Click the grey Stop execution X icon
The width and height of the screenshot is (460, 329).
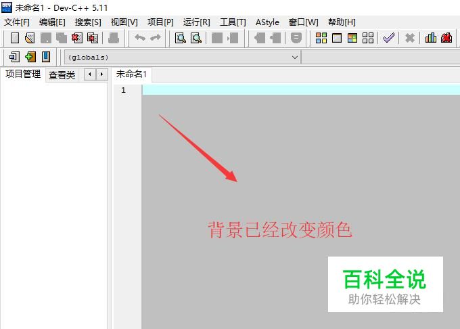pyautogui.click(x=409, y=38)
